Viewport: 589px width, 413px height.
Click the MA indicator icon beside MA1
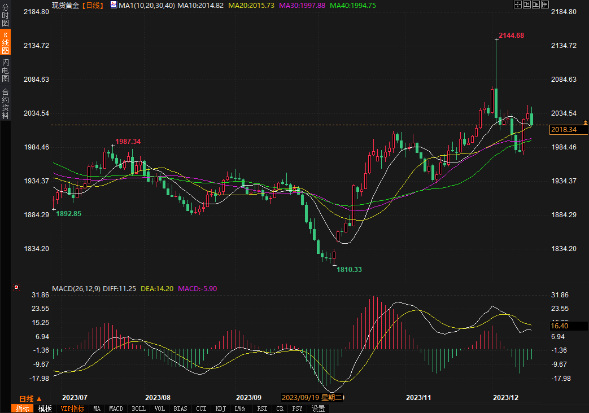pos(114,5)
